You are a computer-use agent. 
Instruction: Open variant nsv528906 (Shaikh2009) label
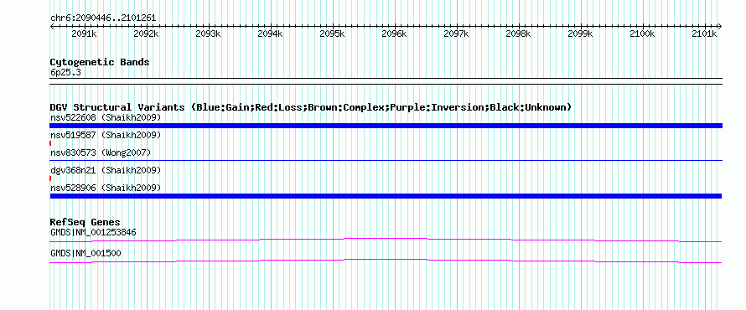tap(106, 189)
